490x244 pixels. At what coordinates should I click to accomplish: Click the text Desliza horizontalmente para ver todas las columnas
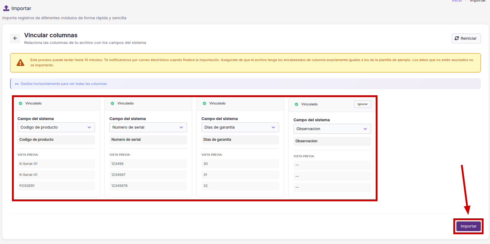pos(64,84)
